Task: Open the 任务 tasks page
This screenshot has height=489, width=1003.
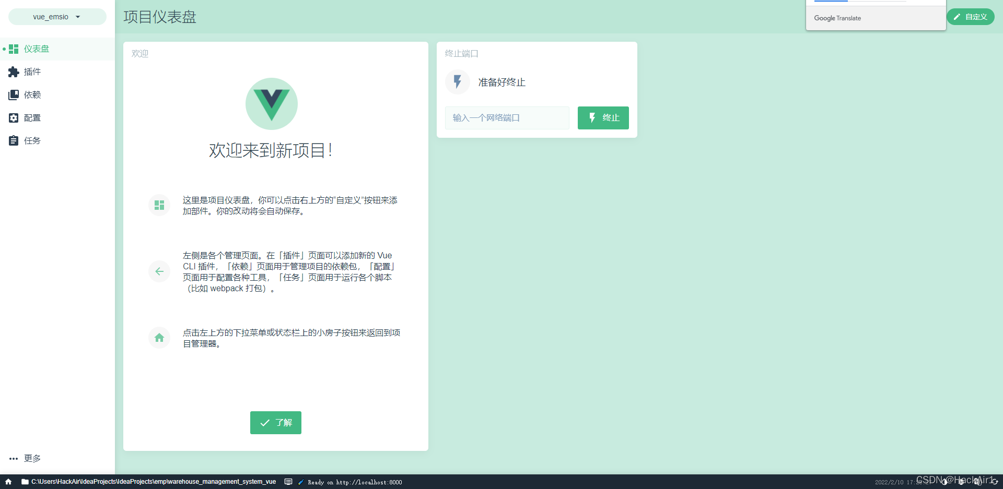Action: pyautogui.click(x=57, y=141)
